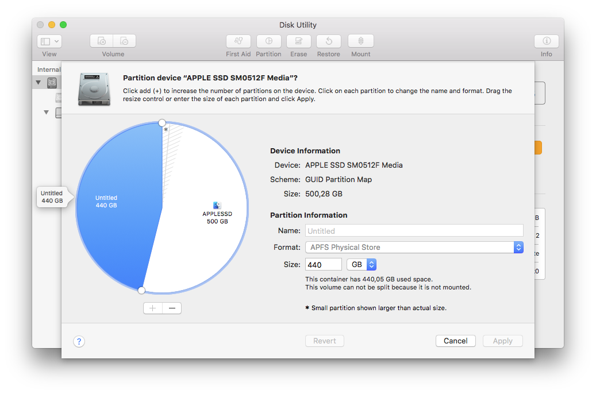Open the Info toolbar button
The width and height of the screenshot is (596, 394).
(547, 41)
